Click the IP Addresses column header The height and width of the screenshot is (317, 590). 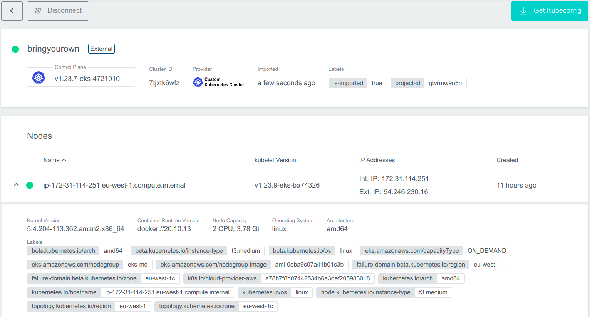pyautogui.click(x=377, y=160)
